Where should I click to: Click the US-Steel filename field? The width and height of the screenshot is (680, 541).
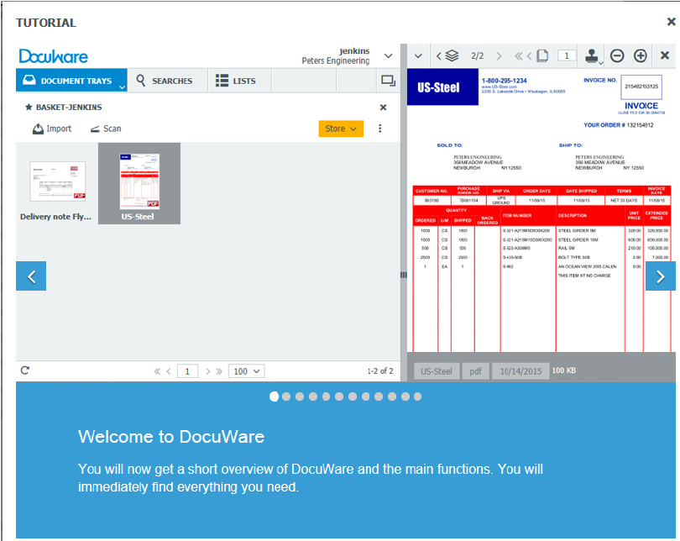point(437,371)
